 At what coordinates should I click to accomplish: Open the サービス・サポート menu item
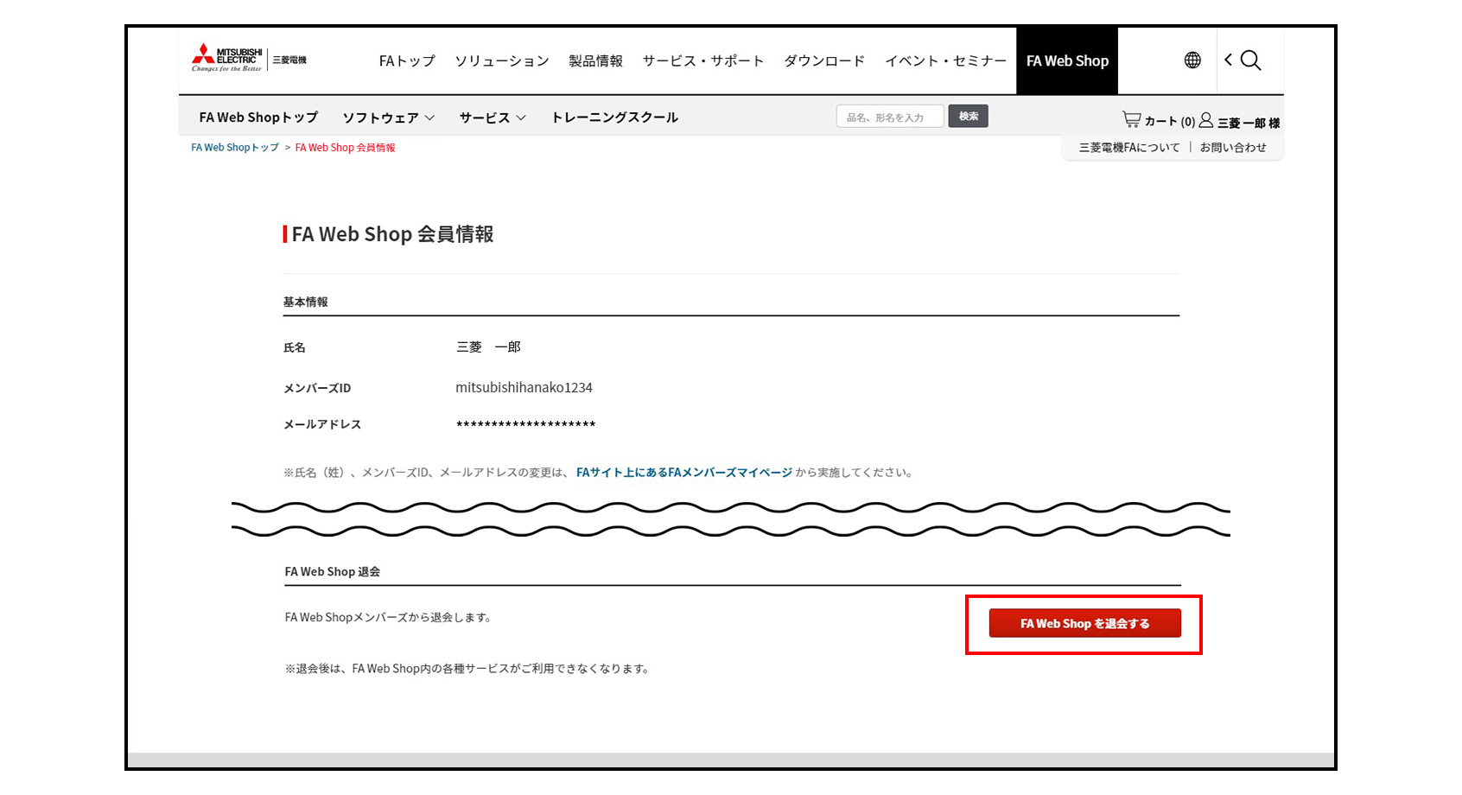coord(703,60)
